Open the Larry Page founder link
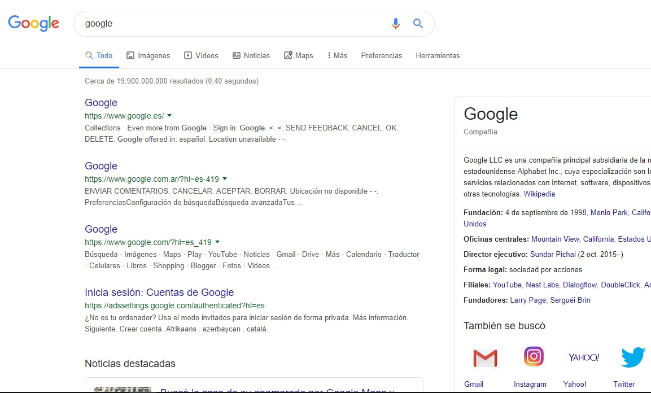 528,300
